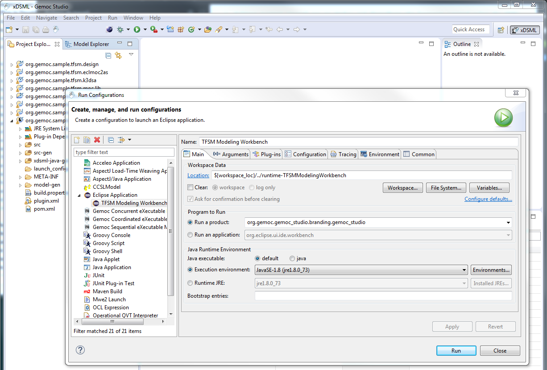Screen dimensions: 547x370
Task: Click the Debug toolbar icon
Action: click(120, 29)
